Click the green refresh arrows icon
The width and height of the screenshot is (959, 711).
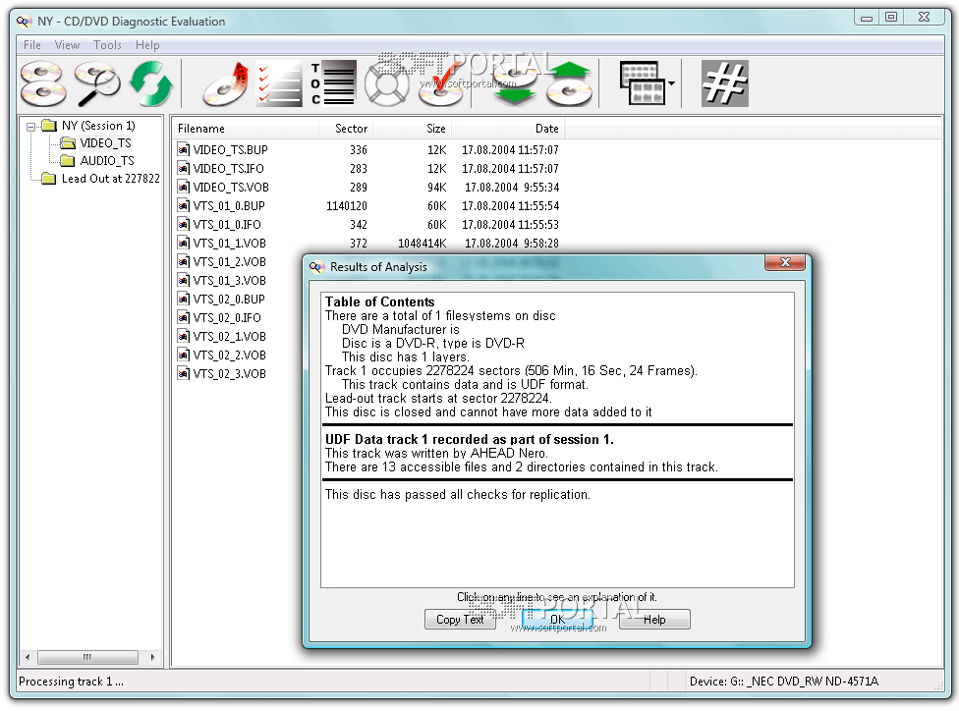tap(151, 83)
